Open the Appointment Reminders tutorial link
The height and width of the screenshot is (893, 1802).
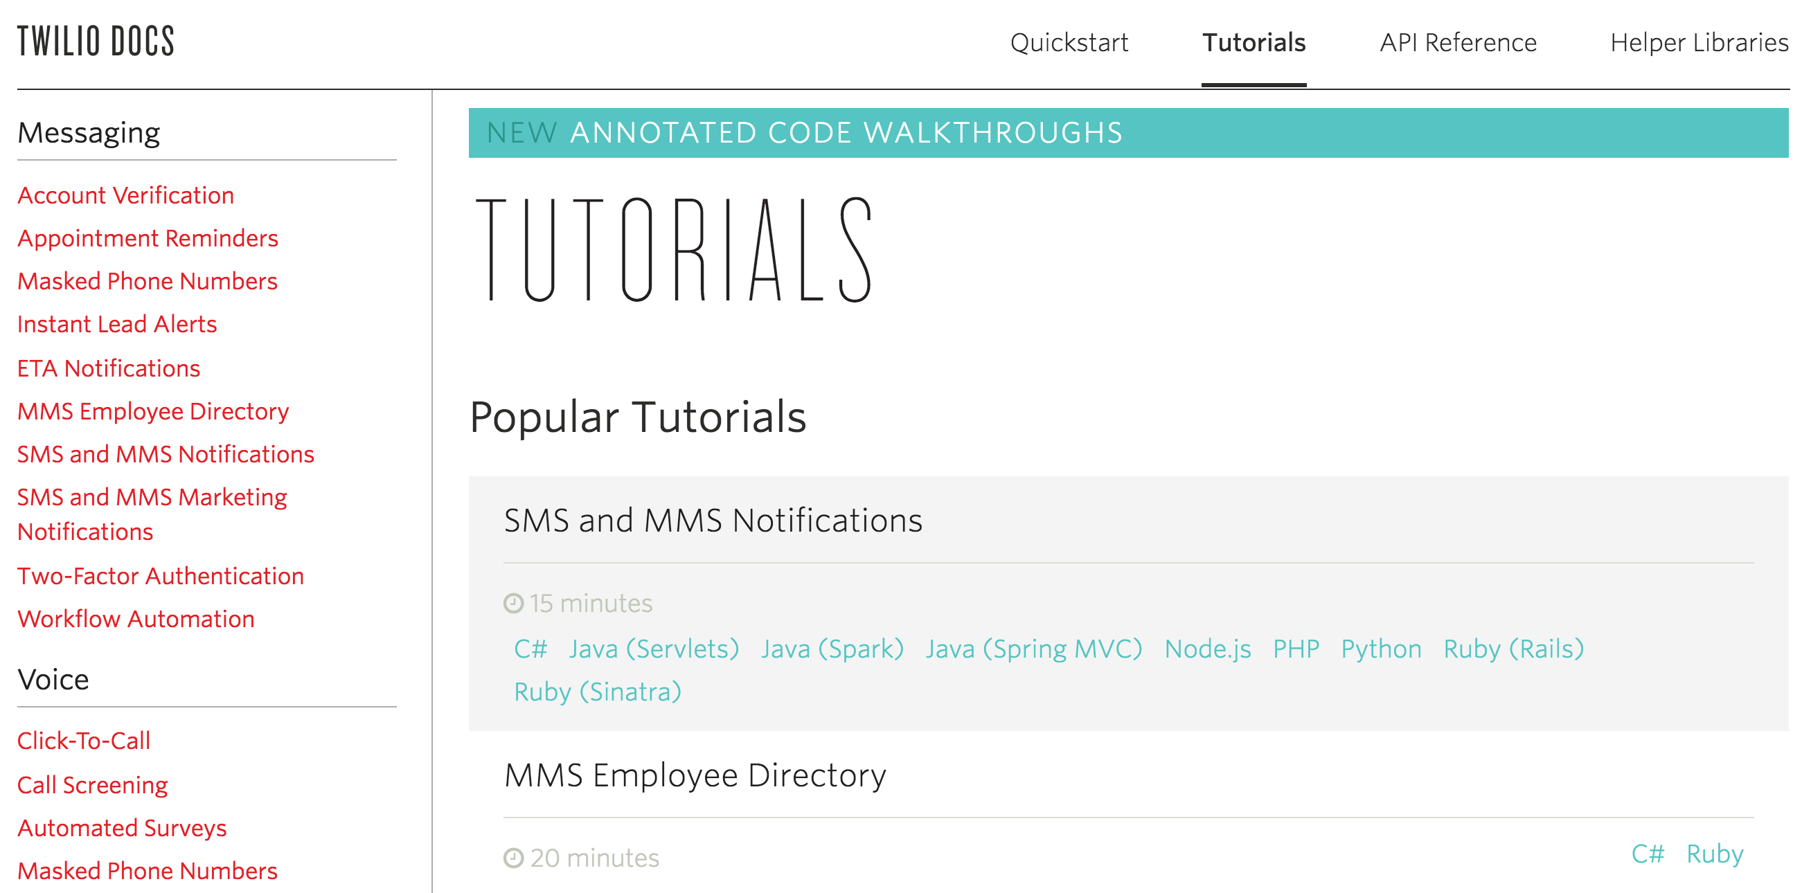click(148, 238)
